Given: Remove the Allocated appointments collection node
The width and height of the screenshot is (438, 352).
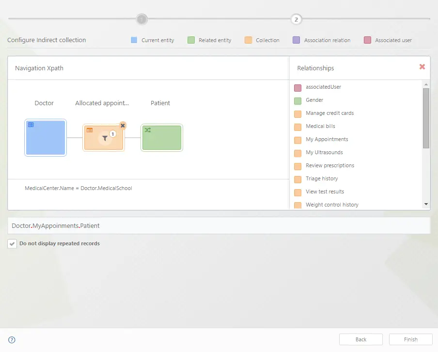Looking at the screenshot, I should click(x=123, y=126).
